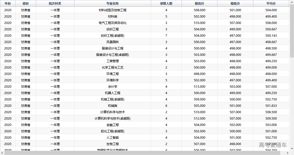Sort by the 年份 column header

coord(8,4)
